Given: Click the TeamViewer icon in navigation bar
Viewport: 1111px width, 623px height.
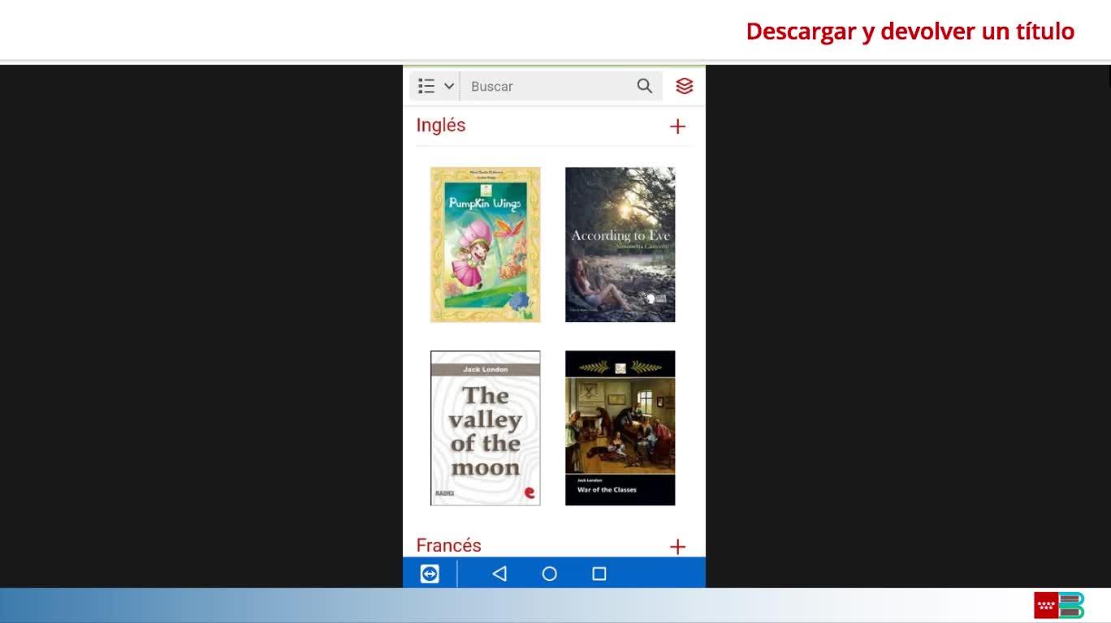Looking at the screenshot, I should click(430, 574).
